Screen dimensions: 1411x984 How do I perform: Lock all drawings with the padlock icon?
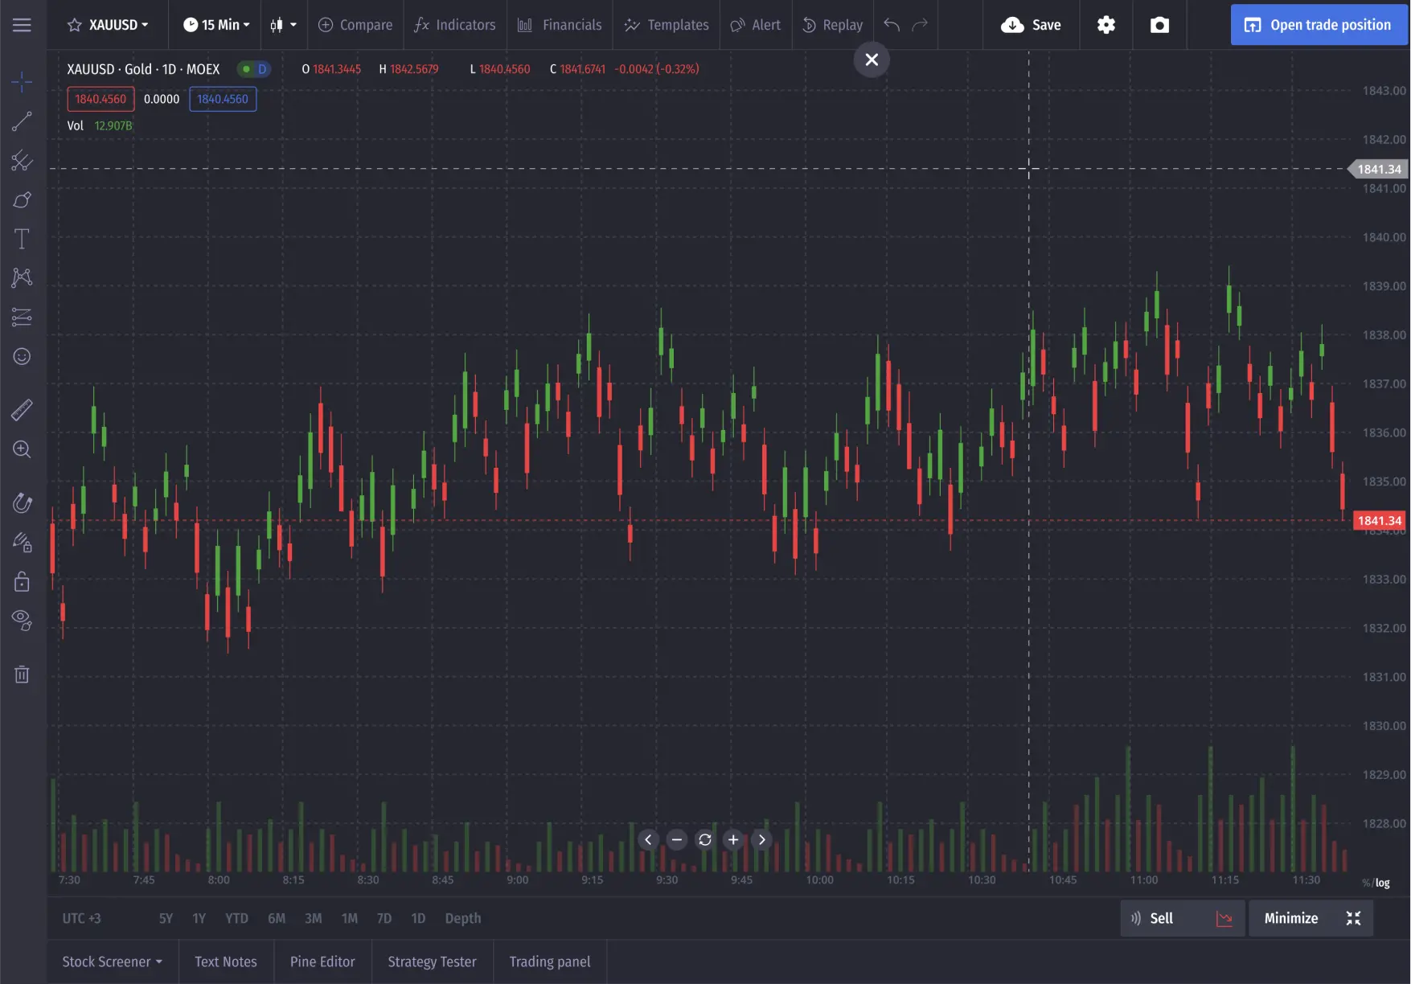click(22, 580)
